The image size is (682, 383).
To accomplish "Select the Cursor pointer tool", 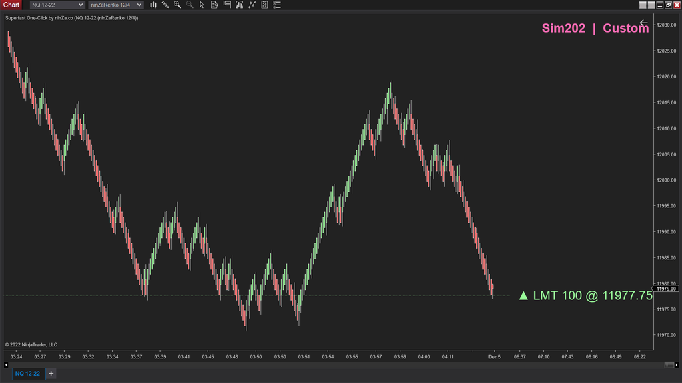I will (202, 5).
